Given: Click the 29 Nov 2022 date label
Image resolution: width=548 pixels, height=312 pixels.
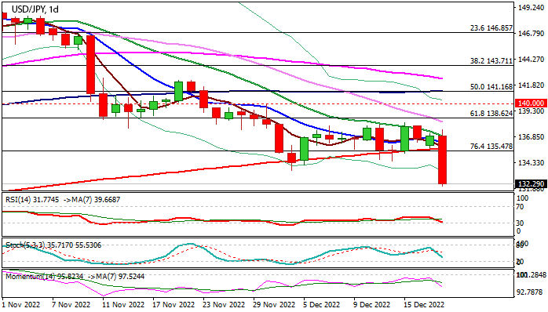Looking at the screenshot, I should (274, 305).
